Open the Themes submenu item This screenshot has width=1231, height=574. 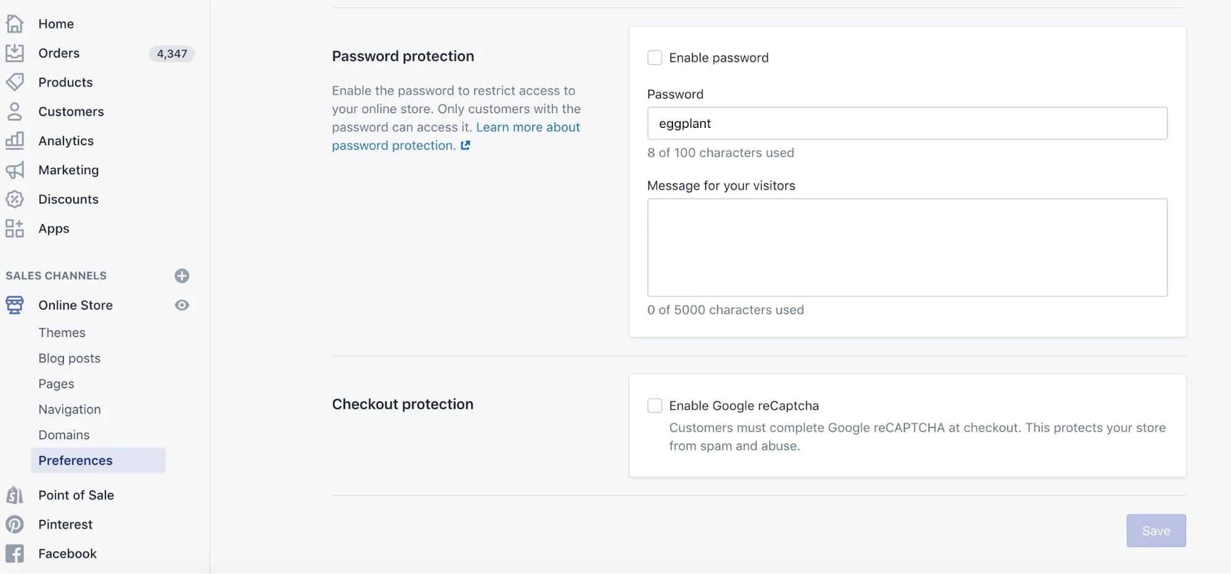click(62, 333)
